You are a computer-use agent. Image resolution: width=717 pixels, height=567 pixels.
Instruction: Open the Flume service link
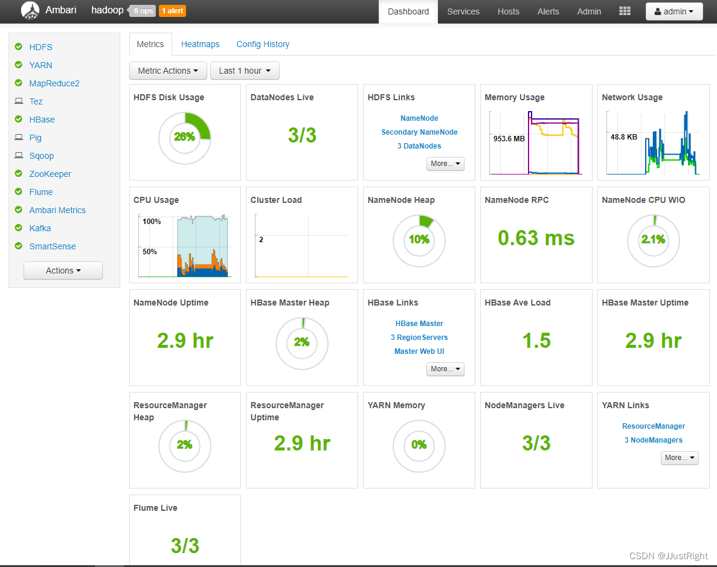click(x=41, y=192)
